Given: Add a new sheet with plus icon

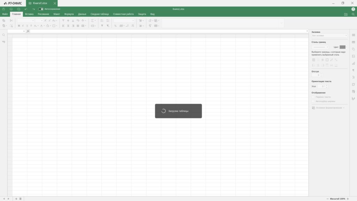Looking at the screenshot, I should (16, 199).
